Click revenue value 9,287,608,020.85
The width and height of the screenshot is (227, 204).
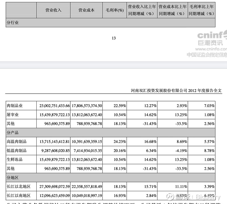tap(56, 151)
